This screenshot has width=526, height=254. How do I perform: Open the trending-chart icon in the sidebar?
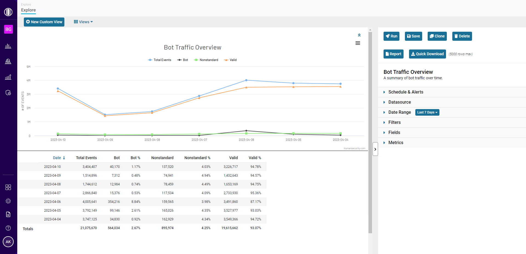(8, 77)
